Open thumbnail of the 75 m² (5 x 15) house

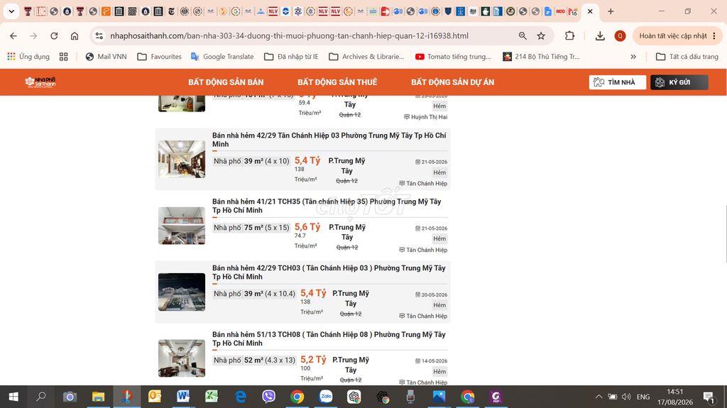[182, 226]
